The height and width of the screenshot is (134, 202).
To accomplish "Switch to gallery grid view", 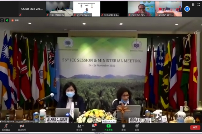I will click(193, 5).
